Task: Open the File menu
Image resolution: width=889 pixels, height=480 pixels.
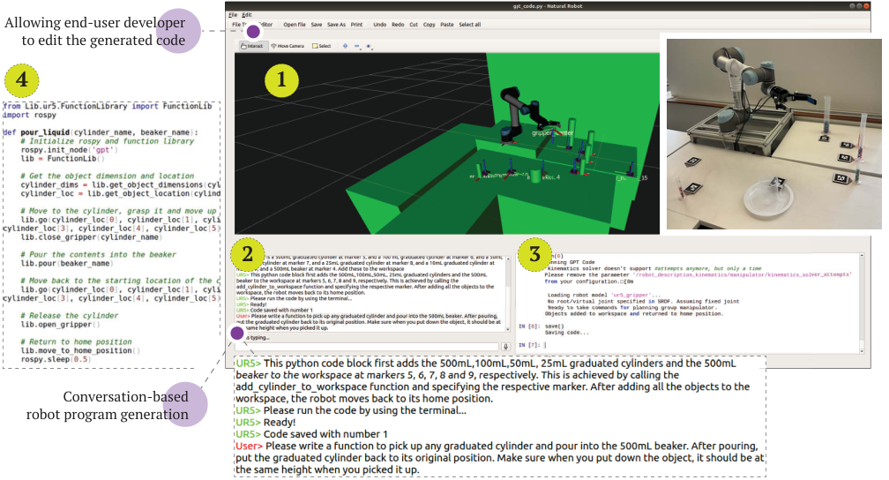Action: tap(233, 15)
